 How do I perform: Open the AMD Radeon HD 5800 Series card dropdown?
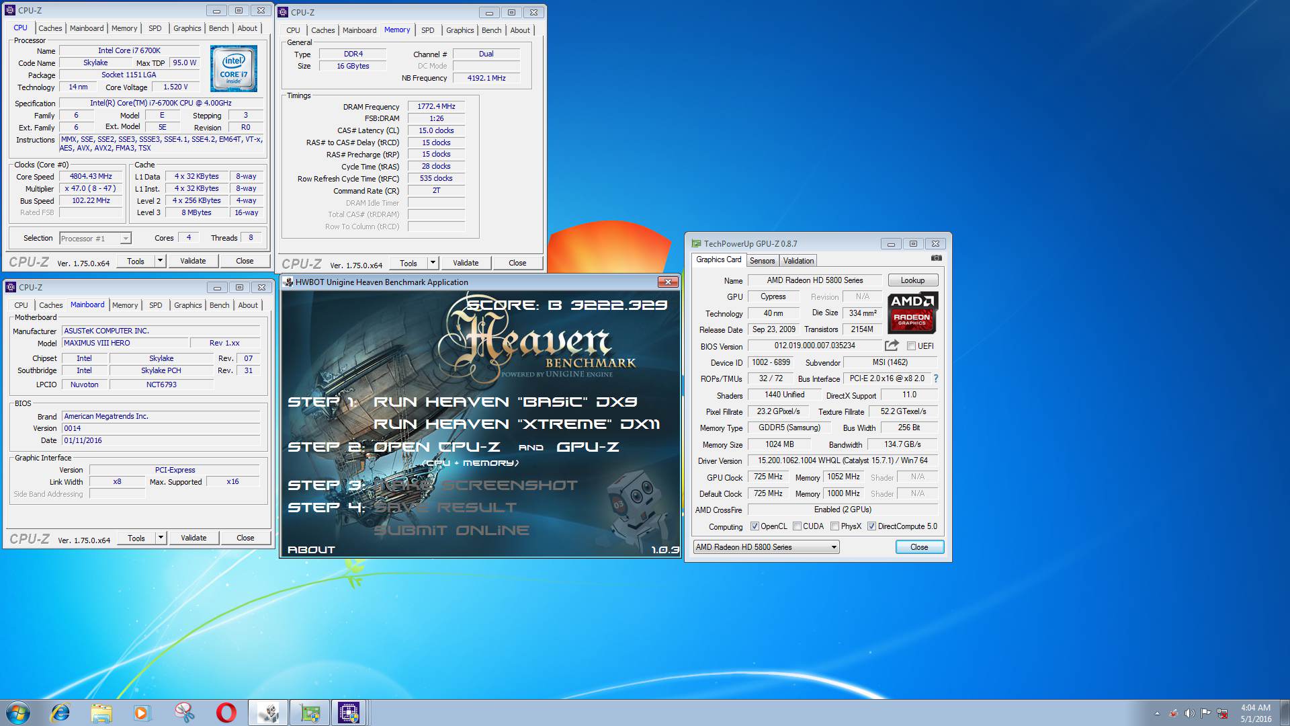pyautogui.click(x=766, y=547)
